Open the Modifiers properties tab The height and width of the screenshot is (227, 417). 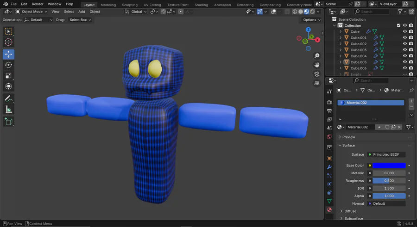pyautogui.click(x=329, y=167)
